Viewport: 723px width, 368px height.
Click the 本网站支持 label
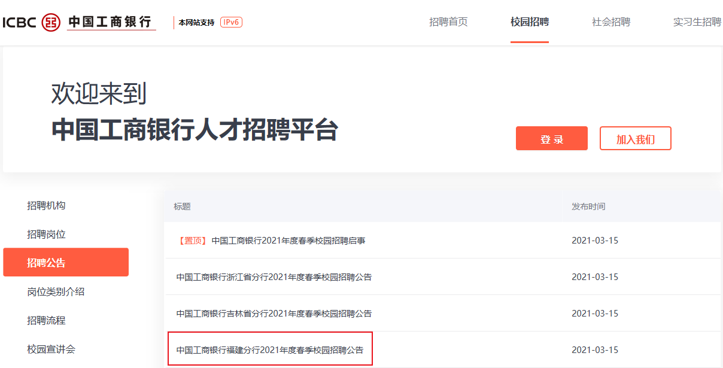pos(196,23)
